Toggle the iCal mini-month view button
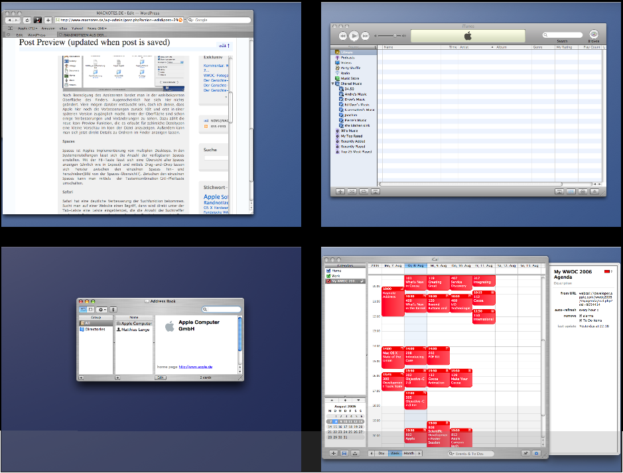 (344, 453)
